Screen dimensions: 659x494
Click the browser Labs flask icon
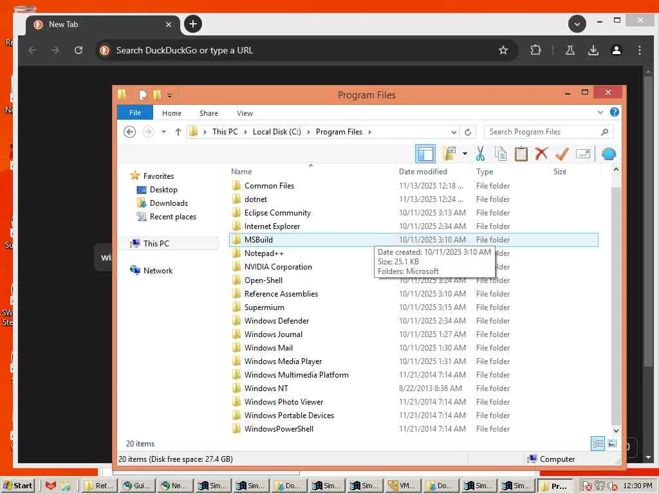[570, 50]
